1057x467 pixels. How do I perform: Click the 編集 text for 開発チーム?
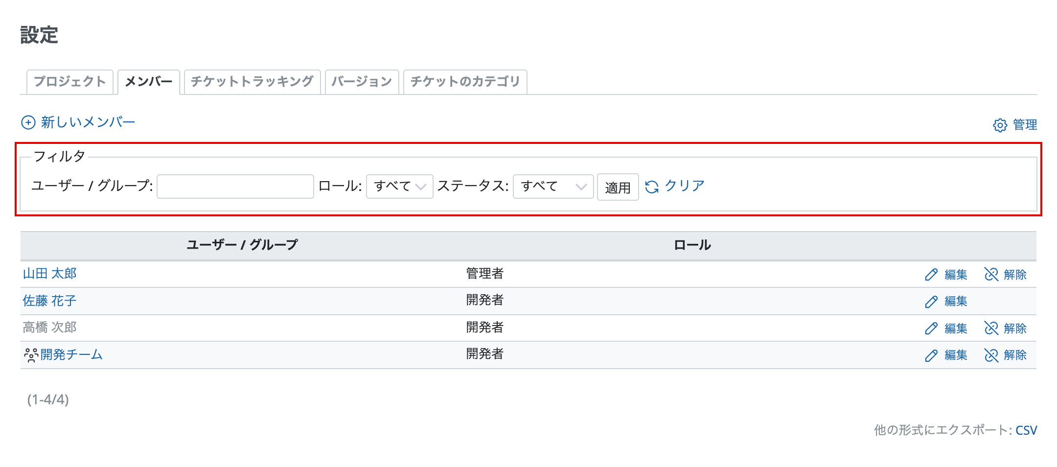956,355
